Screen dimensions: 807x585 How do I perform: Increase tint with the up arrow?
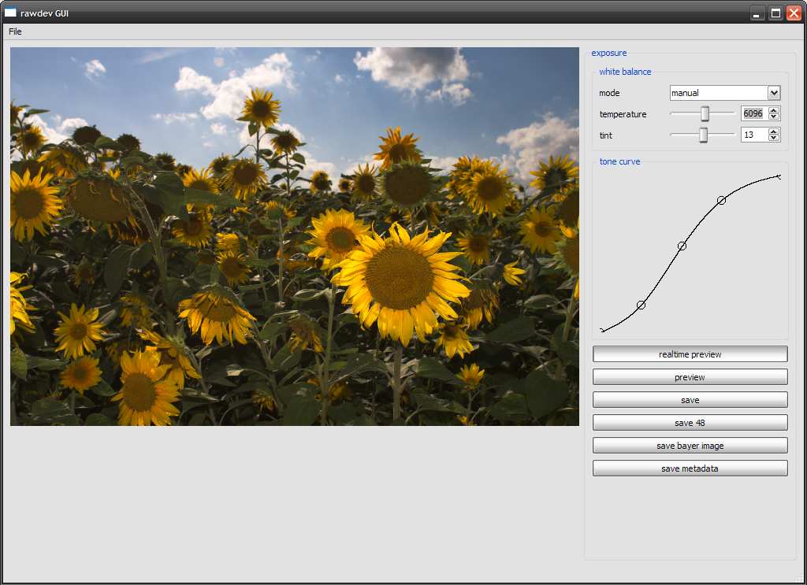[774, 132]
